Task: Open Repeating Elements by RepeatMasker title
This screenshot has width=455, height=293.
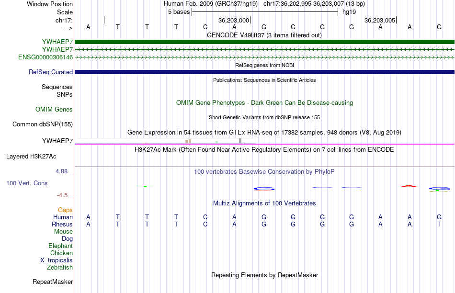Action: (x=264, y=275)
